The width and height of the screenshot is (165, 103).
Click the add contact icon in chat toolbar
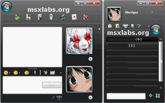pyautogui.click(x=17, y=17)
